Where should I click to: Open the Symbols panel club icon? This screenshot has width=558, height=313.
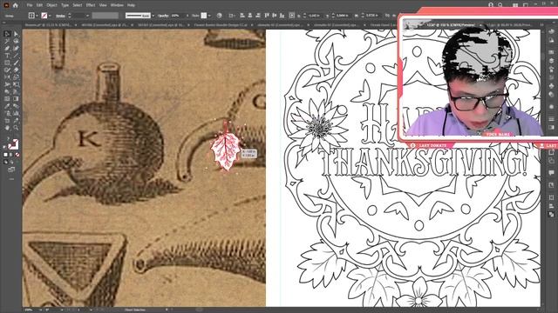[552, 86]
